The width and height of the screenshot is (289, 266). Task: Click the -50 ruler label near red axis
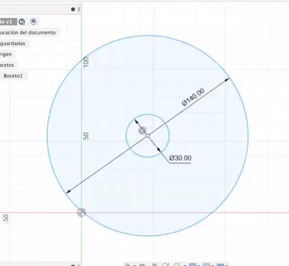[x=6, y=219]
